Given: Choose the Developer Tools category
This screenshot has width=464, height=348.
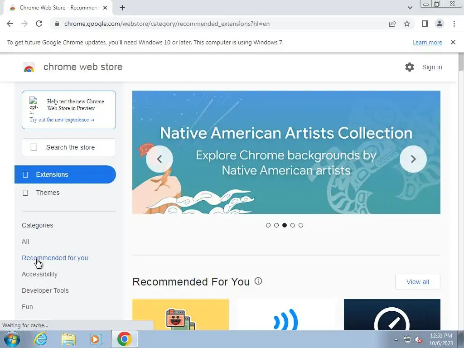Looking at the screenshot, I should click(x=45, y=290).
